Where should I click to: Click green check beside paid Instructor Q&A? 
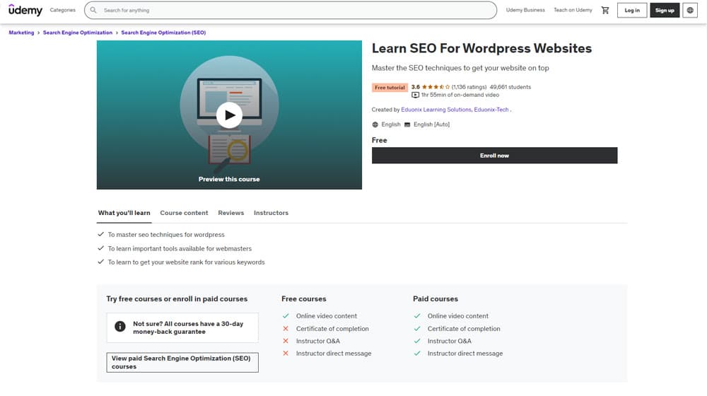[x=417, y=341]
